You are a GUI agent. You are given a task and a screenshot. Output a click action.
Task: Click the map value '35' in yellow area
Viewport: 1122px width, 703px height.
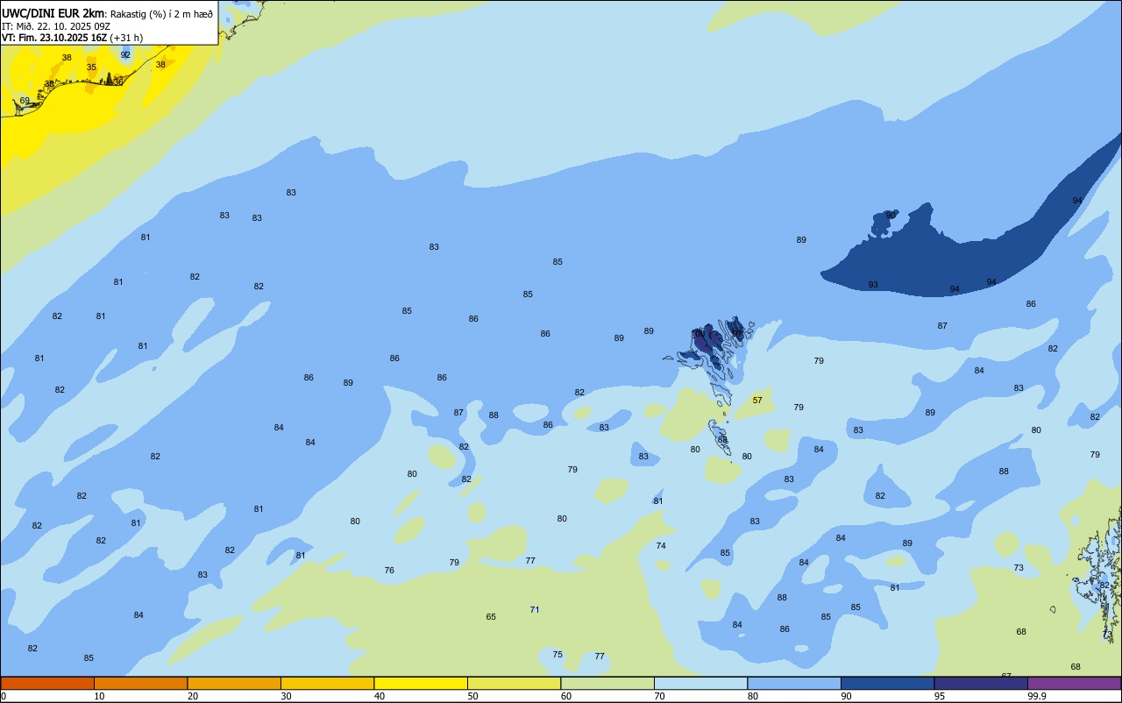[91, 67]
